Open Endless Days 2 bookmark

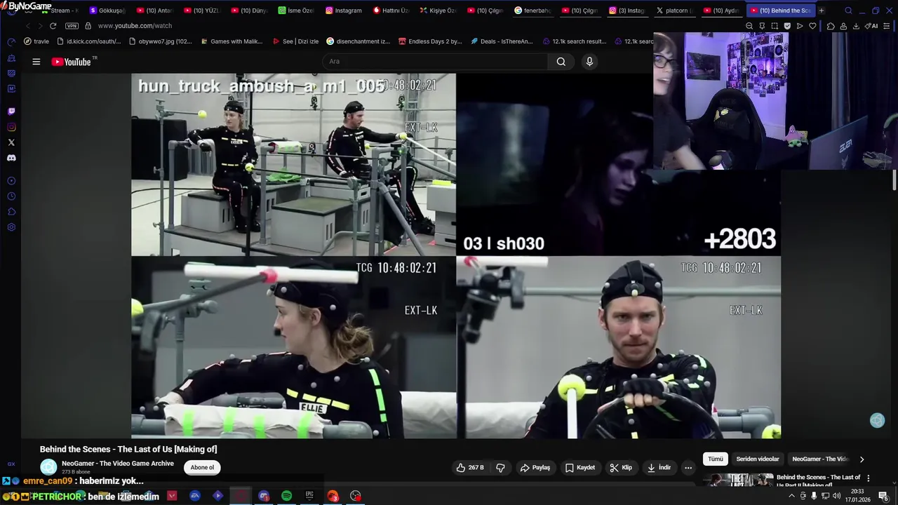[430, 41]
